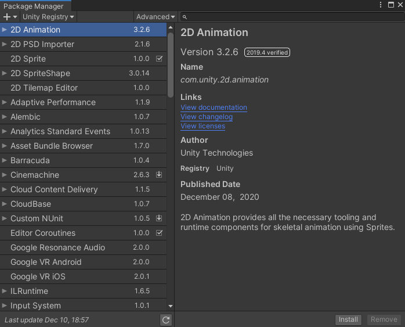This screenshot has width=405, height=327.
Task: Select the Google VR Android package
Action: [83, 262]
